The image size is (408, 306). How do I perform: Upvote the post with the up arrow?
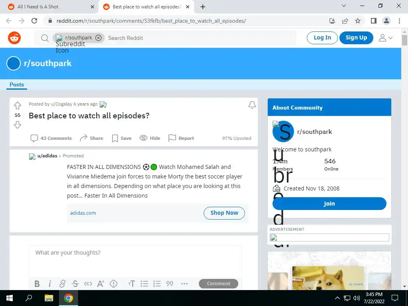18,105
